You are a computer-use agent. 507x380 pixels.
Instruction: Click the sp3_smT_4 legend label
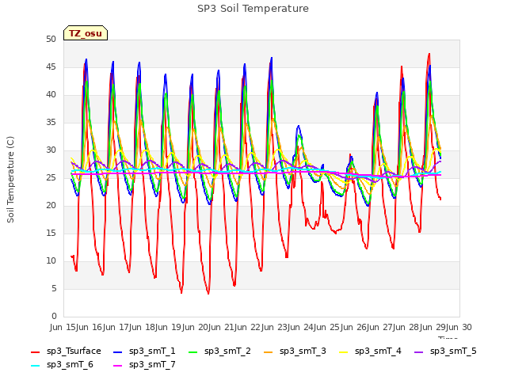click(x=378, y=351)
